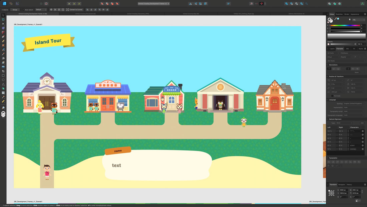Click the align bottom icon in context toolbar

pos(107,10)
